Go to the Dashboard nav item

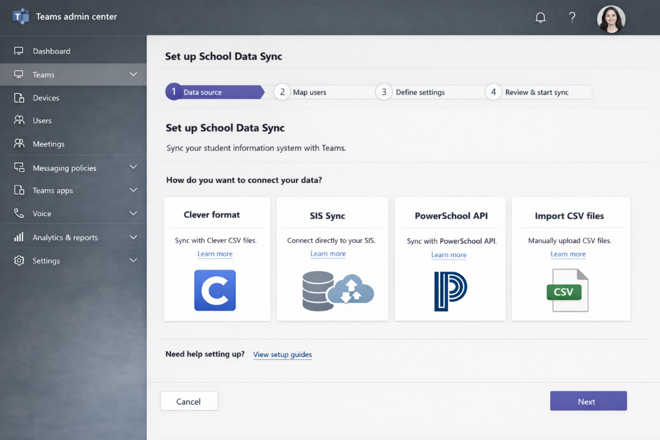(73, 51)
